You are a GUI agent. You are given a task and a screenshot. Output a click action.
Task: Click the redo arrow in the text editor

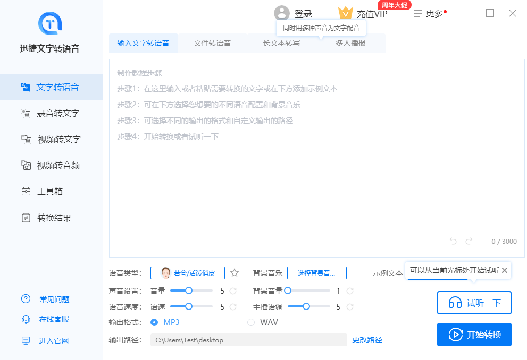pyautogui.click(x=469, y=241)
